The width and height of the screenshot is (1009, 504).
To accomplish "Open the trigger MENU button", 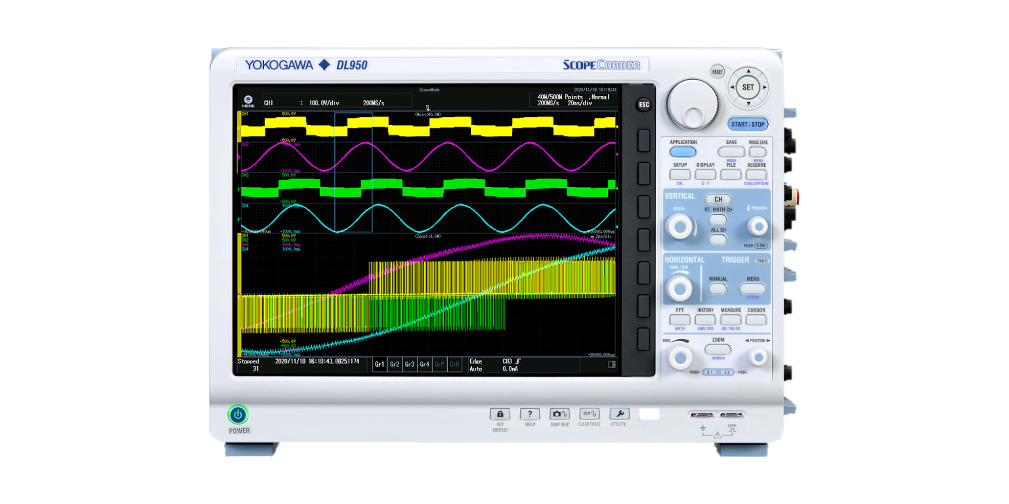I will click(x=753, y=288).
